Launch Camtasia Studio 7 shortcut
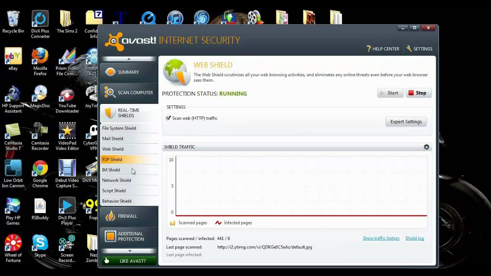Screen dimensions: 491x276 pyautogui.click(x=13, y=136)
